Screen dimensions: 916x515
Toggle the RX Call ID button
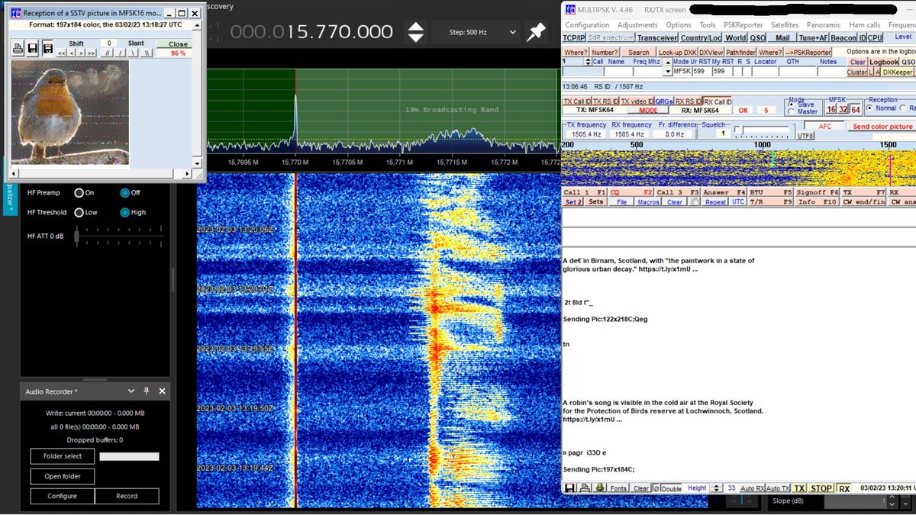point(718,101)
